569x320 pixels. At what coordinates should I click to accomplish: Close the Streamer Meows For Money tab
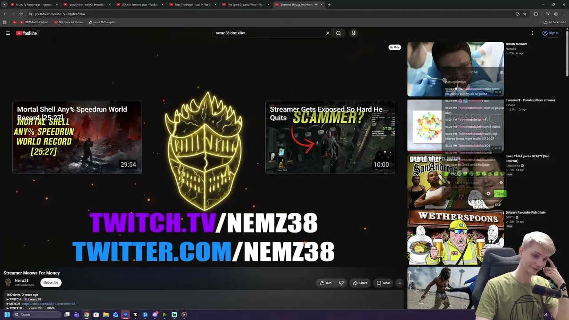pyautogui.click(x=321, y=4)
